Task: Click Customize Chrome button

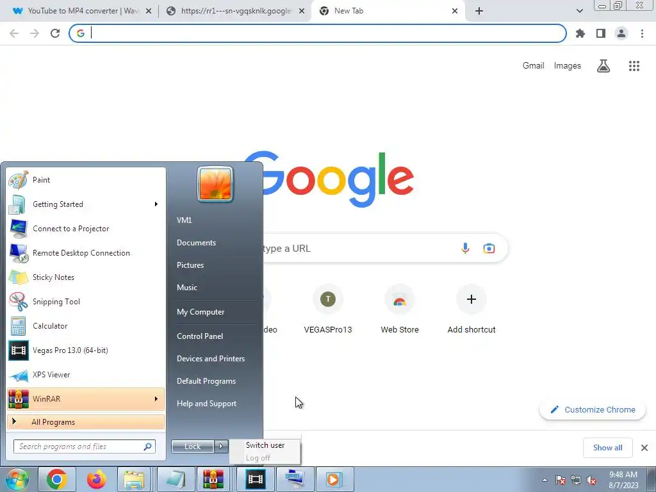Action: tap(593, 409)
